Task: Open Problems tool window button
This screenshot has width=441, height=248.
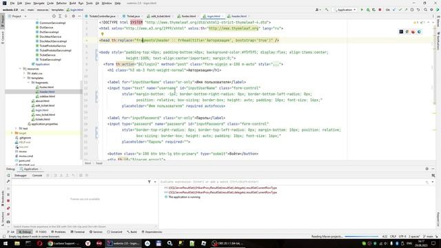Action: [58, 232]
